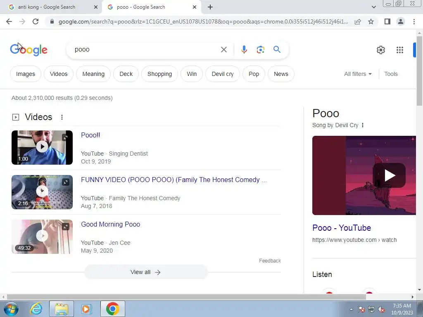
Task: Play the 49:32 Good Morning Pooo thumbnail
Action: click(42, 237)
